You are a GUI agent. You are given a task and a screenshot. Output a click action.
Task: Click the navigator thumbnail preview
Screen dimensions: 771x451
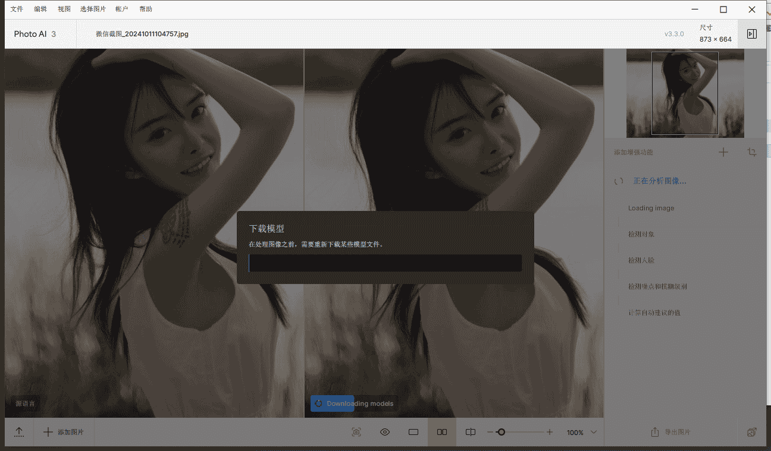tap(685, 93)
